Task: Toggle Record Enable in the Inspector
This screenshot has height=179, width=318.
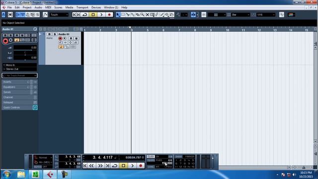Action: (x=5, y=41)
